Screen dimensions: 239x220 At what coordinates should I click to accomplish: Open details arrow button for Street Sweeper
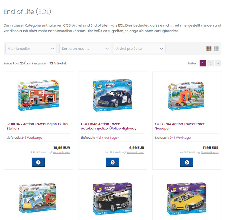pos(187,162)
